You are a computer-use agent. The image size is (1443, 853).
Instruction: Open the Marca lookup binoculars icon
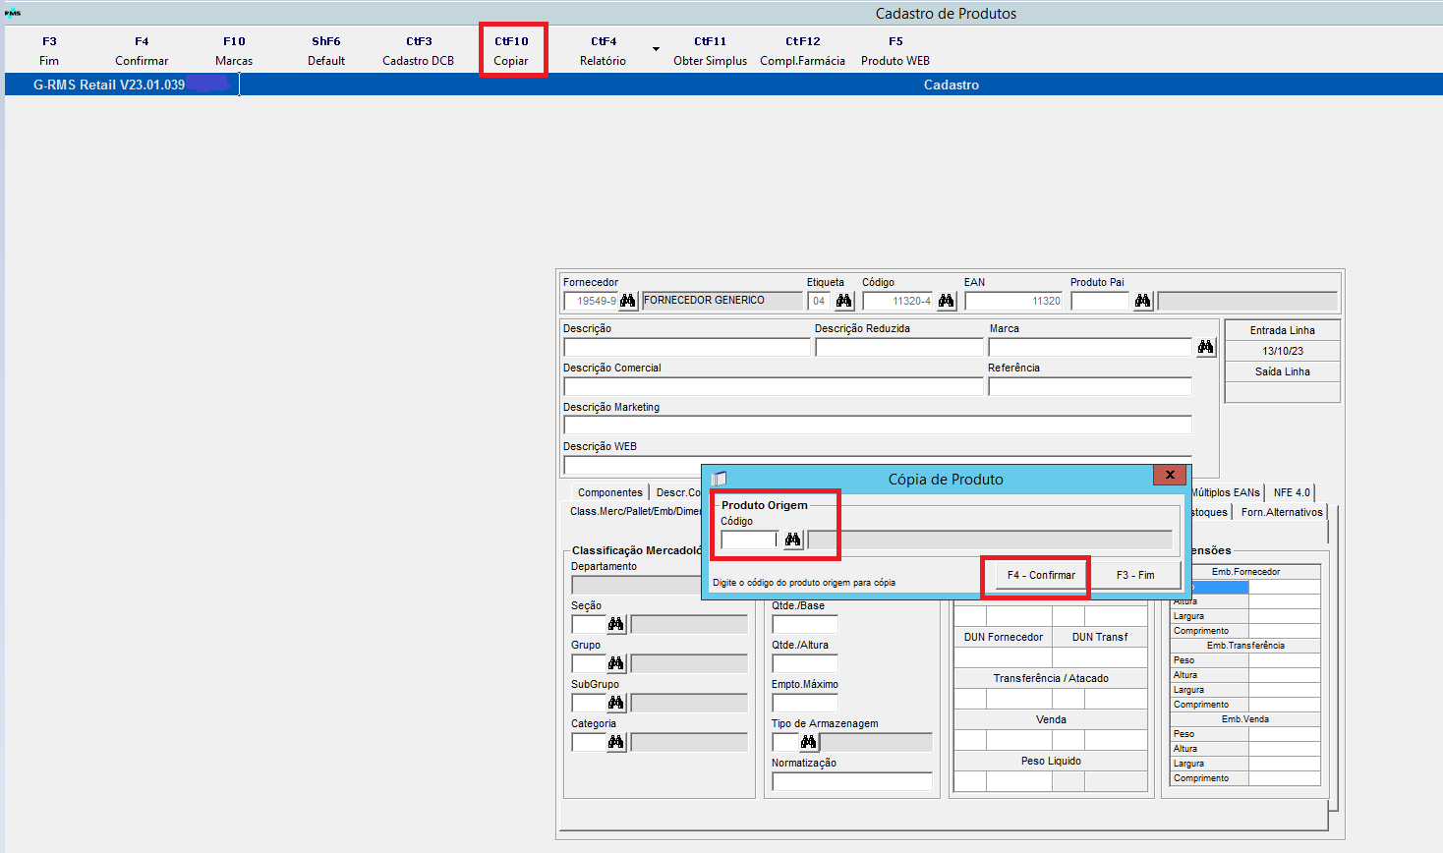[x=1205, y=346]
